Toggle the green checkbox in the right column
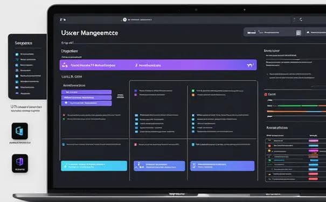 193,91
